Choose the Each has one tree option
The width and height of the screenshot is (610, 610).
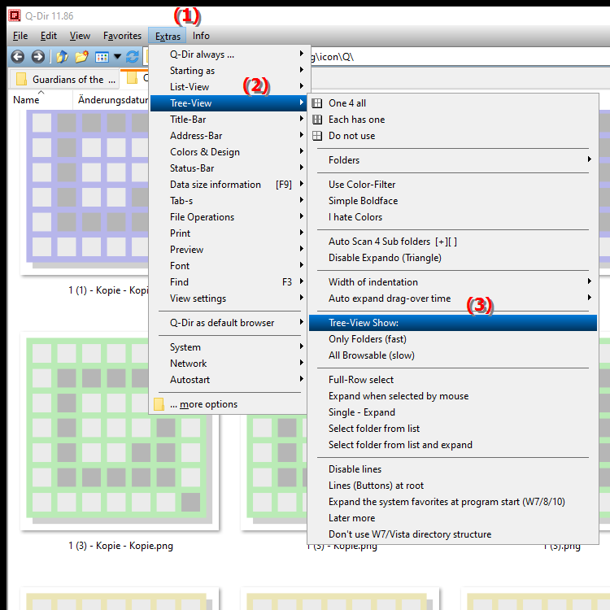pos(356,120)
